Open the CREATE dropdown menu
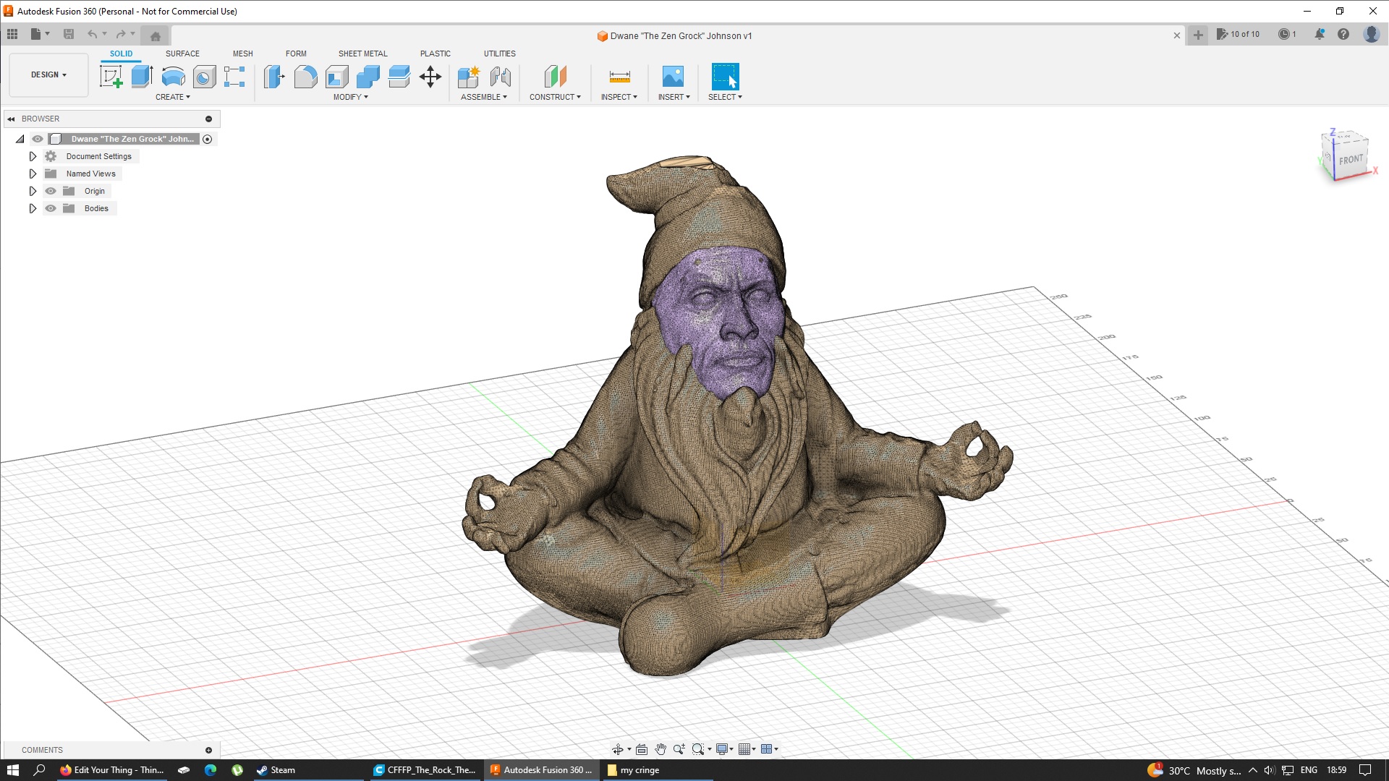The image size is (1389, 781). [173, 97]
